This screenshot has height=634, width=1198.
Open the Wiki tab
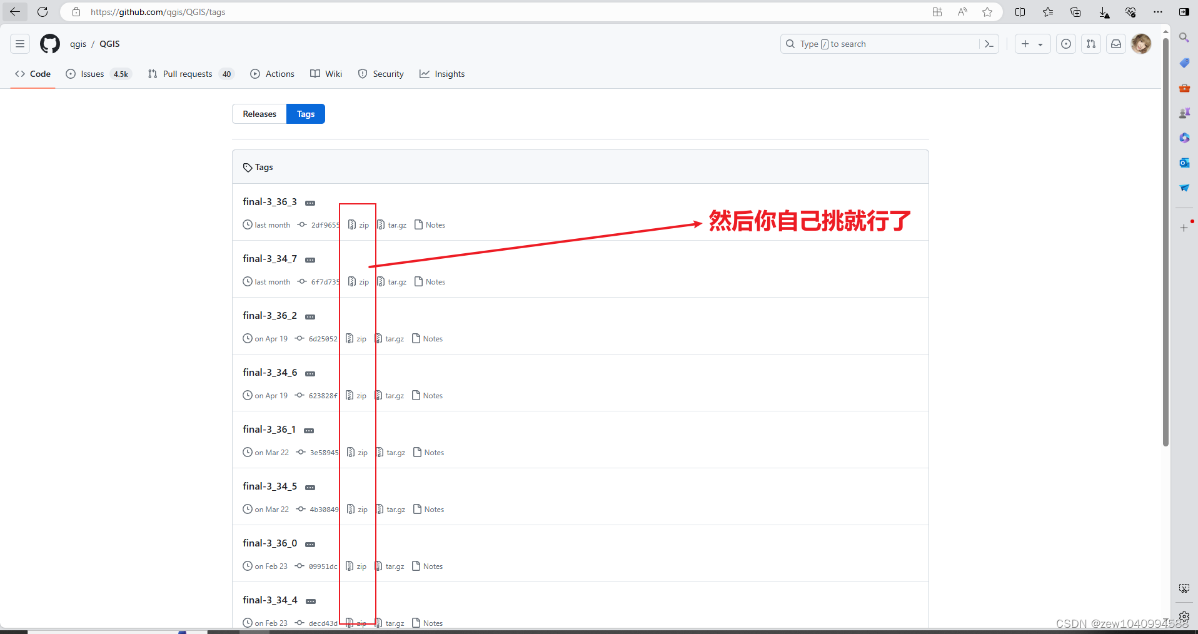pos(326,74)
